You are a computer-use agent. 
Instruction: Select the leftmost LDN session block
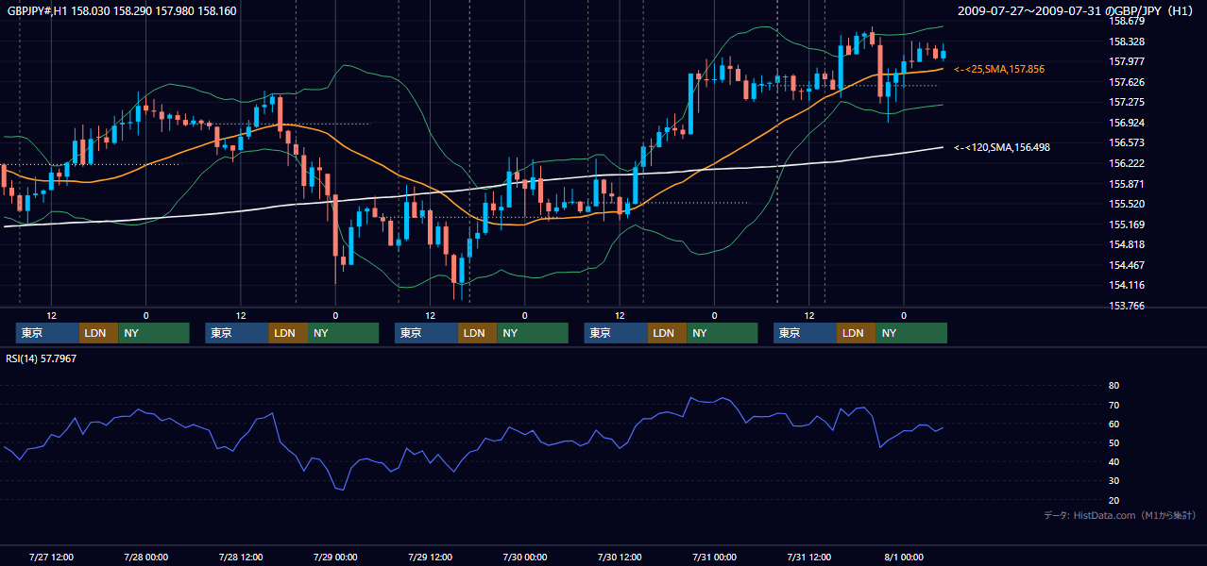(98, 333)
